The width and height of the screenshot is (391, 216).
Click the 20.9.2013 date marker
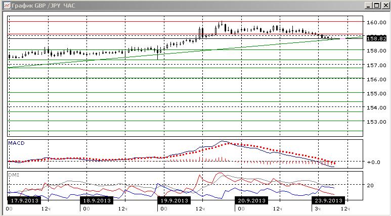click(251, 200)
